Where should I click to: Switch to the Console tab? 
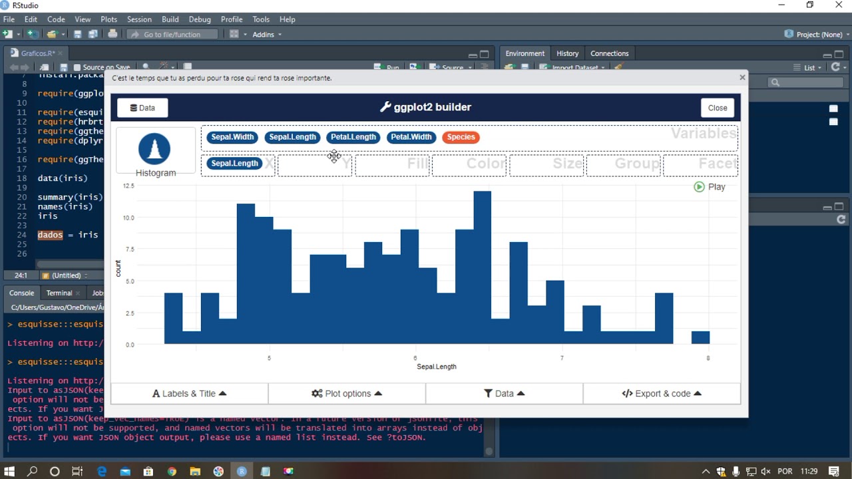point(21,293)
